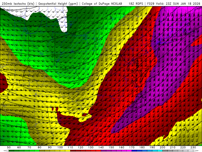The width and height of the screenshot is (202, 152).
Task: Click the 70 knot value on the color scale
Action: point(29,147)
